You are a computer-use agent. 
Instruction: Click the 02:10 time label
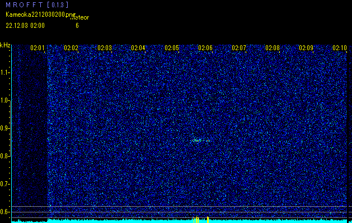pyautogui.click(x=340, y=48)
